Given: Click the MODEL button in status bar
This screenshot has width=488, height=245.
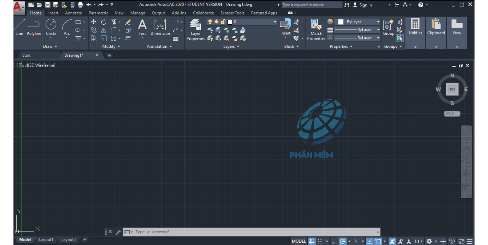Looking at the screenshot, I should point(299,241).
